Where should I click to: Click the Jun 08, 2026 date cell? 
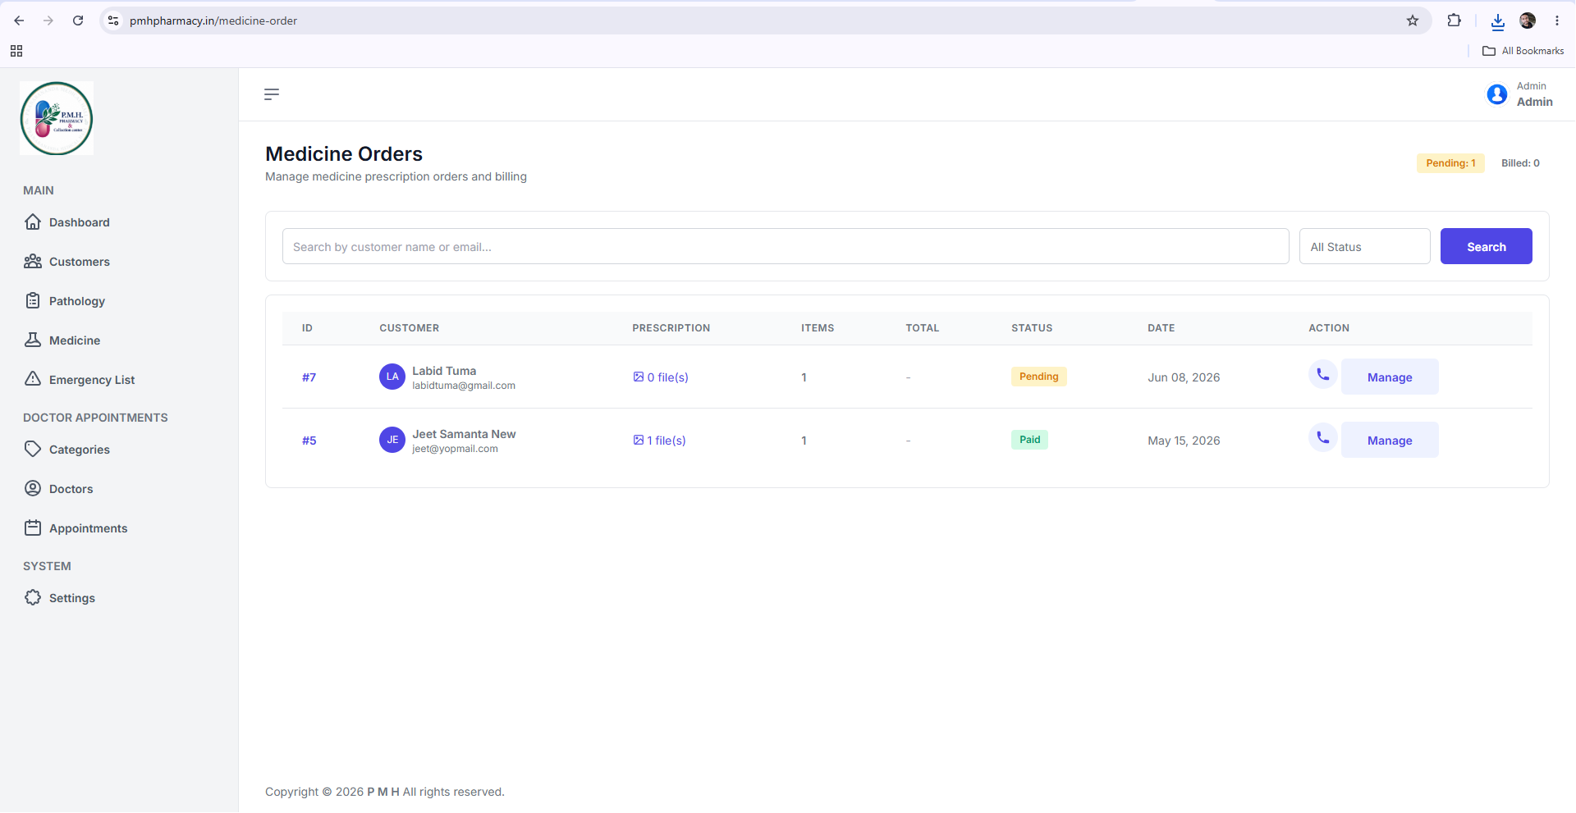(x=1184, y=377)
